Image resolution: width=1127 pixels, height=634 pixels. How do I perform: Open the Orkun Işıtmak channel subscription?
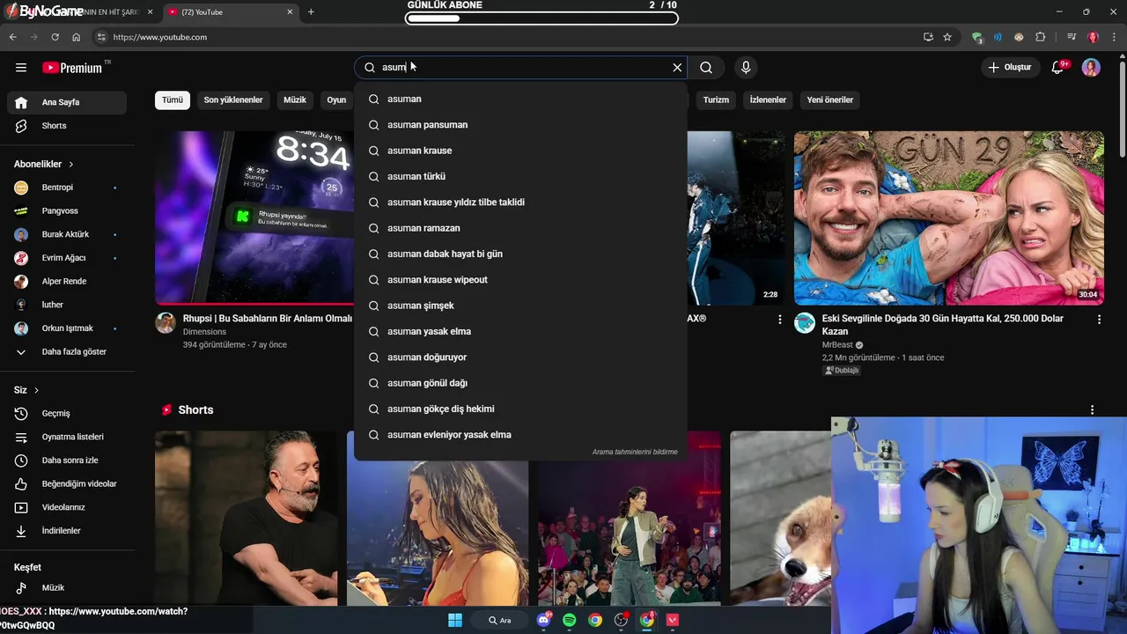click(67, 328)
